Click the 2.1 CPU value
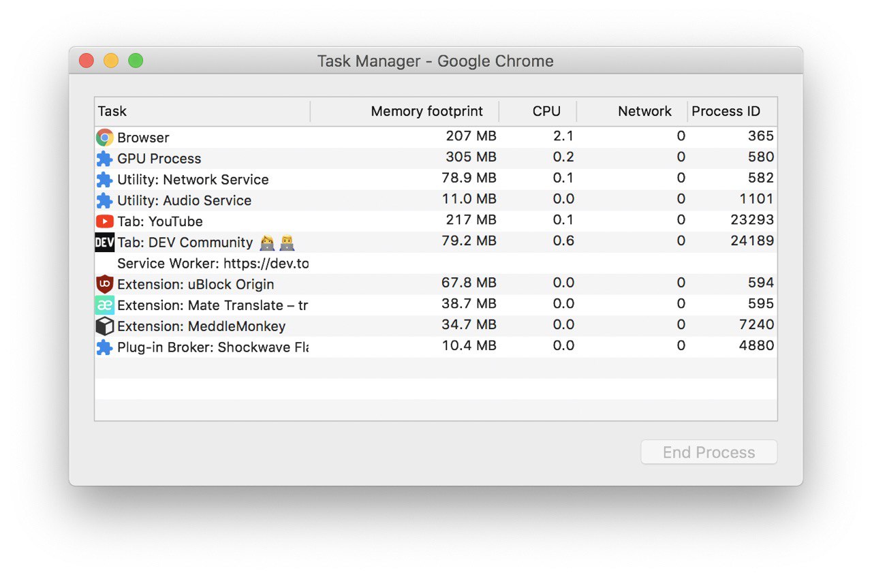872x577 pixels. (563, 136)
